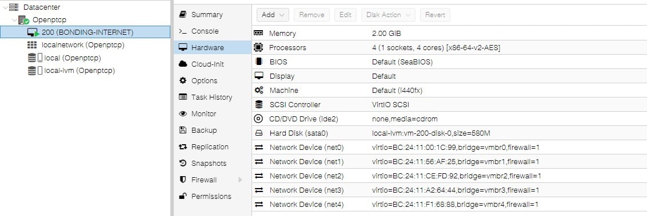The image size is (647, 216).
Task: Collapse the Openptcp node arrow
Action: 14,20
